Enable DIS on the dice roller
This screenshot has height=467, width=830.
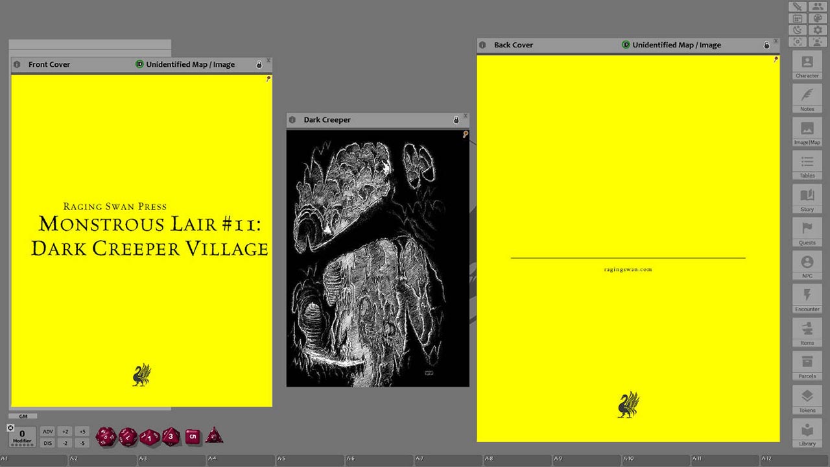47,442
